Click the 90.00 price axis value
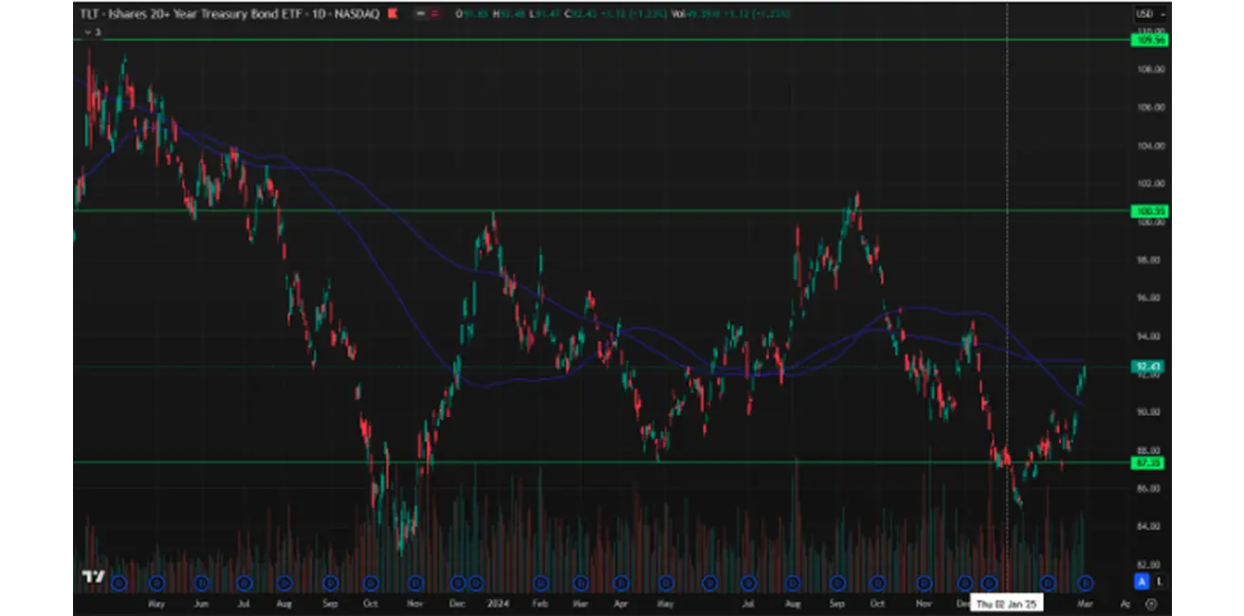The width and height of the screenshot is (1244, 616). click(x=1148, y=411)
